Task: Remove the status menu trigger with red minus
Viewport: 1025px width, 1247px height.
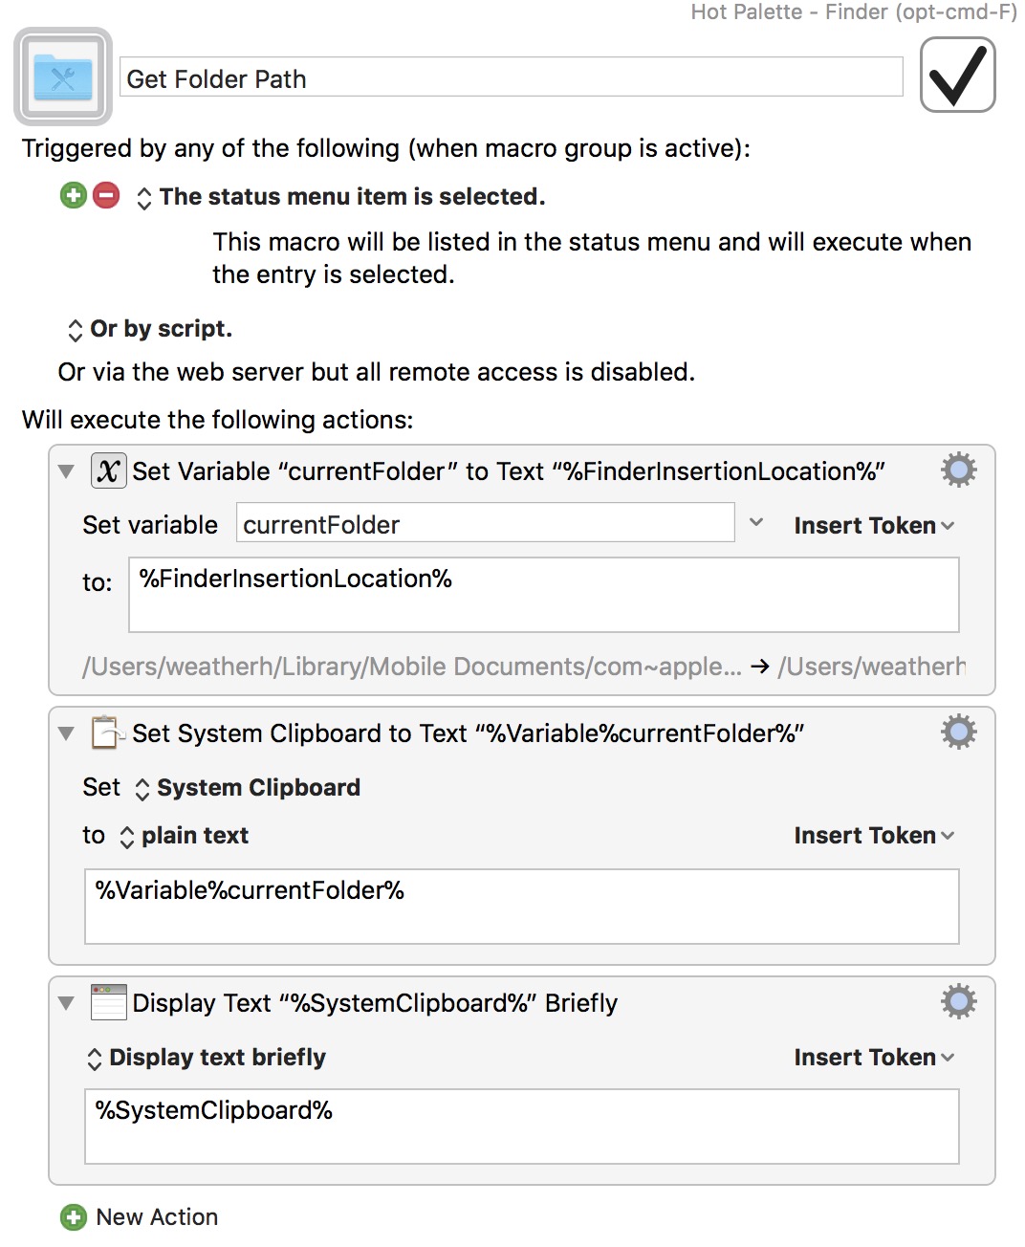Action: [106, 195]
